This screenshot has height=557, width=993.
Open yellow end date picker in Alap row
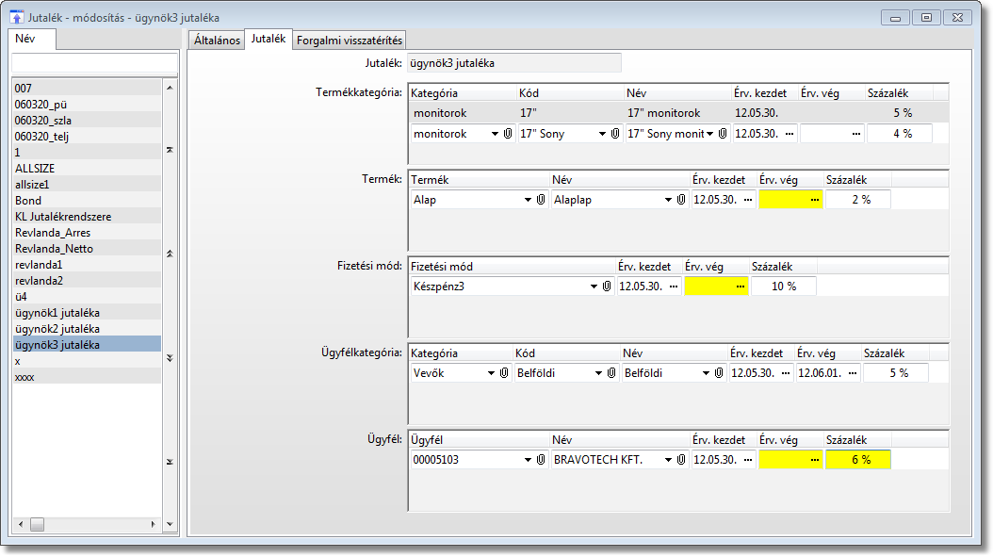point(815,200)
